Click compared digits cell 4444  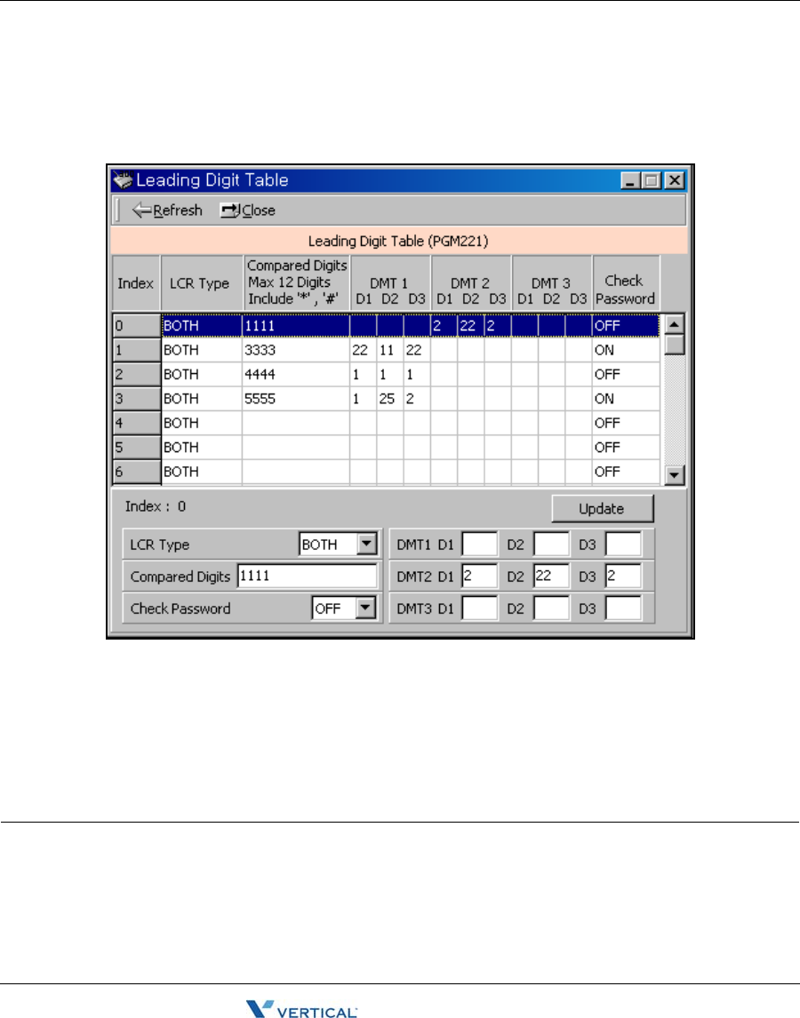(296, 375)
